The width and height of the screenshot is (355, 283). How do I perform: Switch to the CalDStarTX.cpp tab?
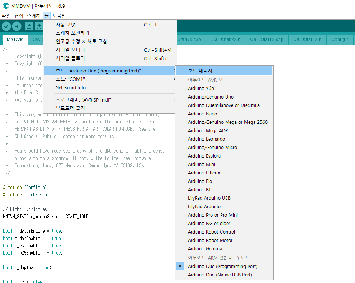[267, 39]
